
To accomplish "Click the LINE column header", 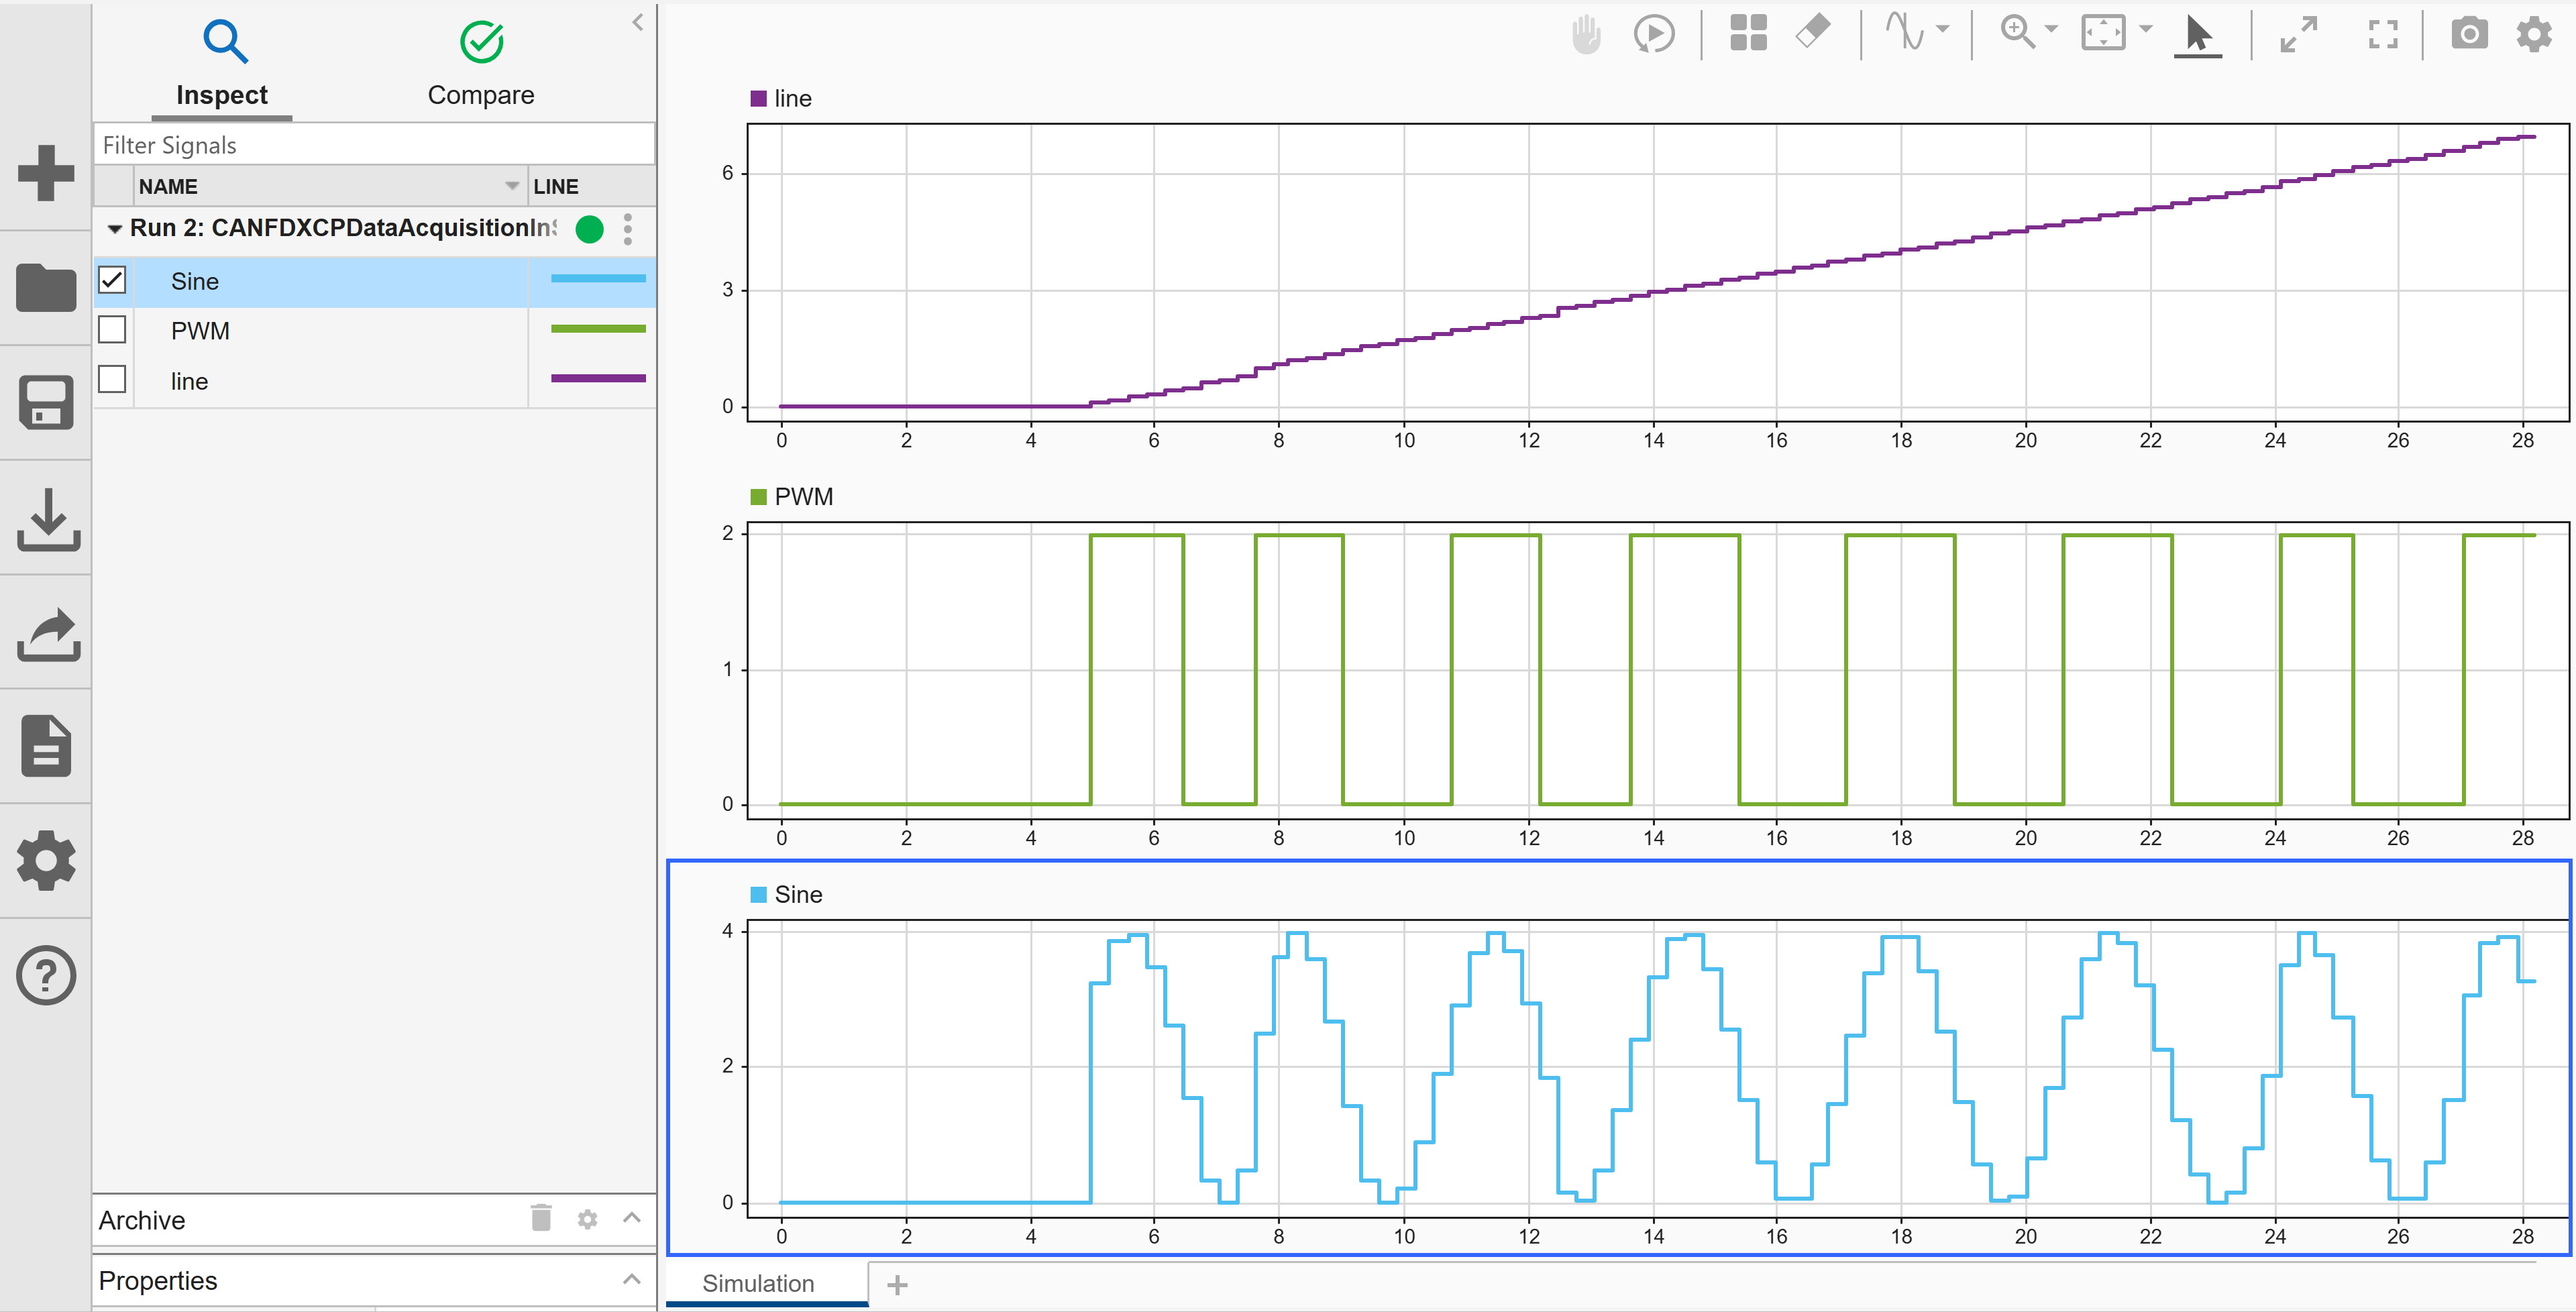I will pyautogui.click(x=591, y=186).
